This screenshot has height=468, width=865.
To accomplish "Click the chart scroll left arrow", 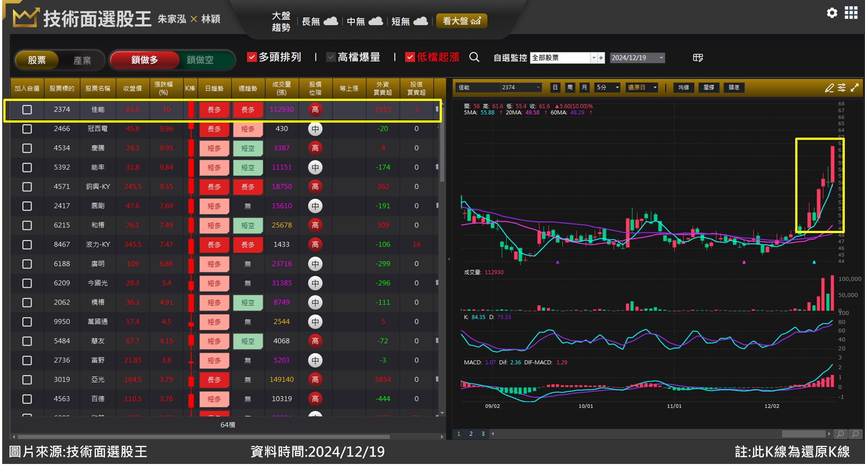I will point(493,434).
